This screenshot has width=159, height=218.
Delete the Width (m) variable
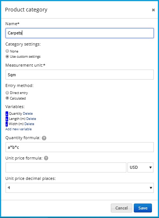click(29, 124)
